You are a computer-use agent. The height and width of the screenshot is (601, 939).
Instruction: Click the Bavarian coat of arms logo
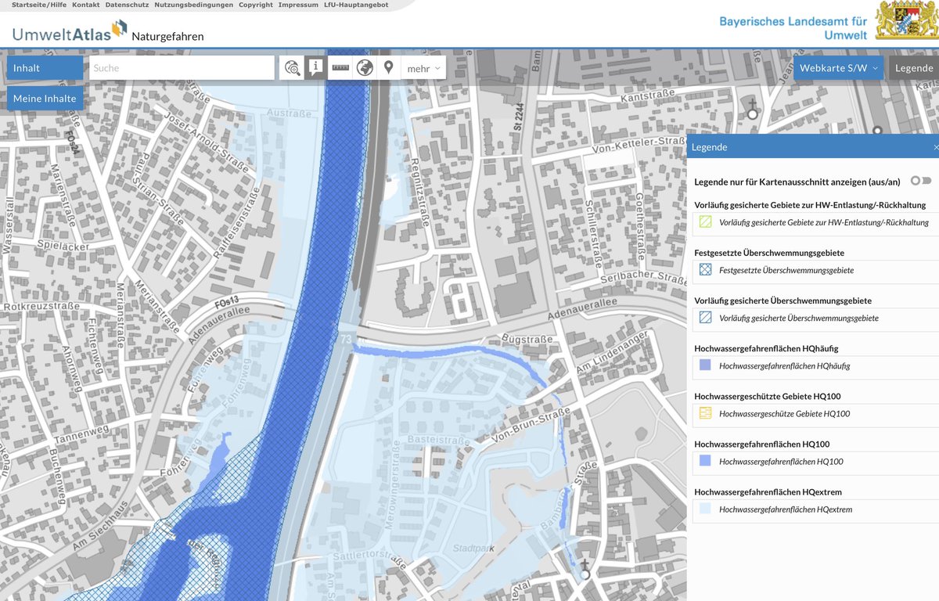[x=905, y=21]
